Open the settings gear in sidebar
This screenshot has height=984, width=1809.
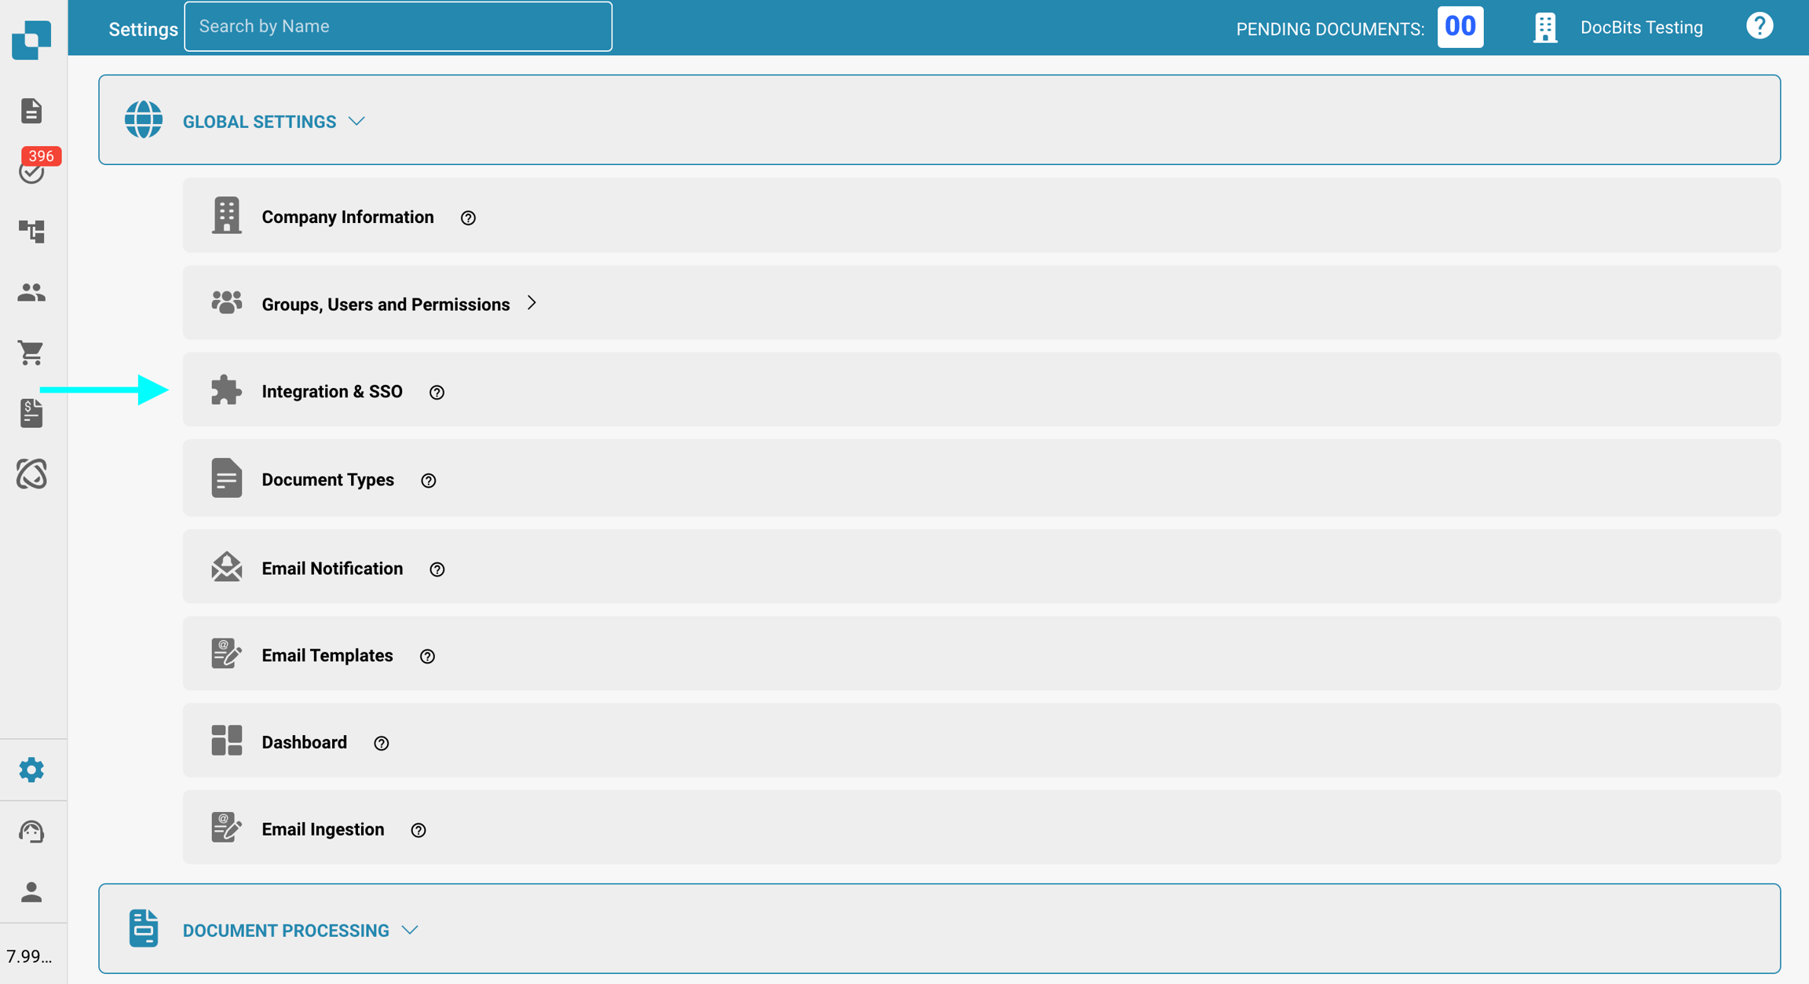(x=31, y=770)
